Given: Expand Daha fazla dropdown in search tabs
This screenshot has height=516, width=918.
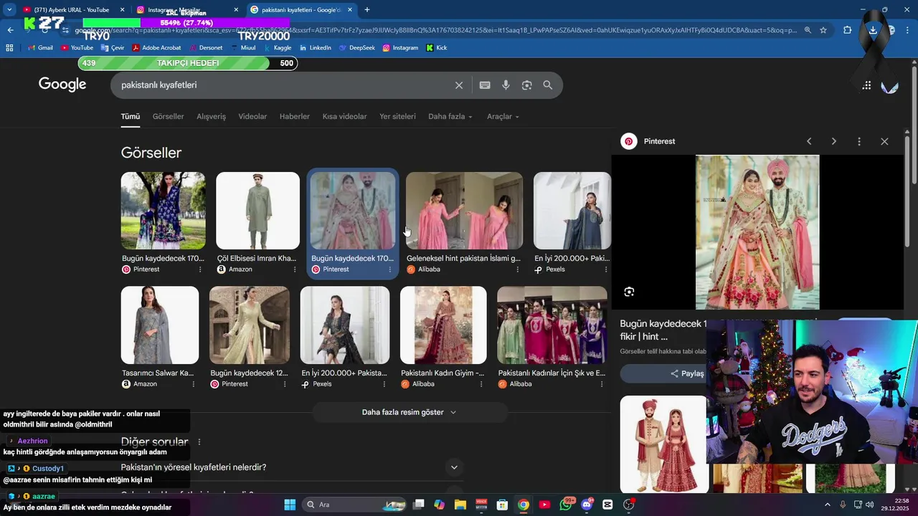Looking at the screenshot, I should tap(450, 116).
